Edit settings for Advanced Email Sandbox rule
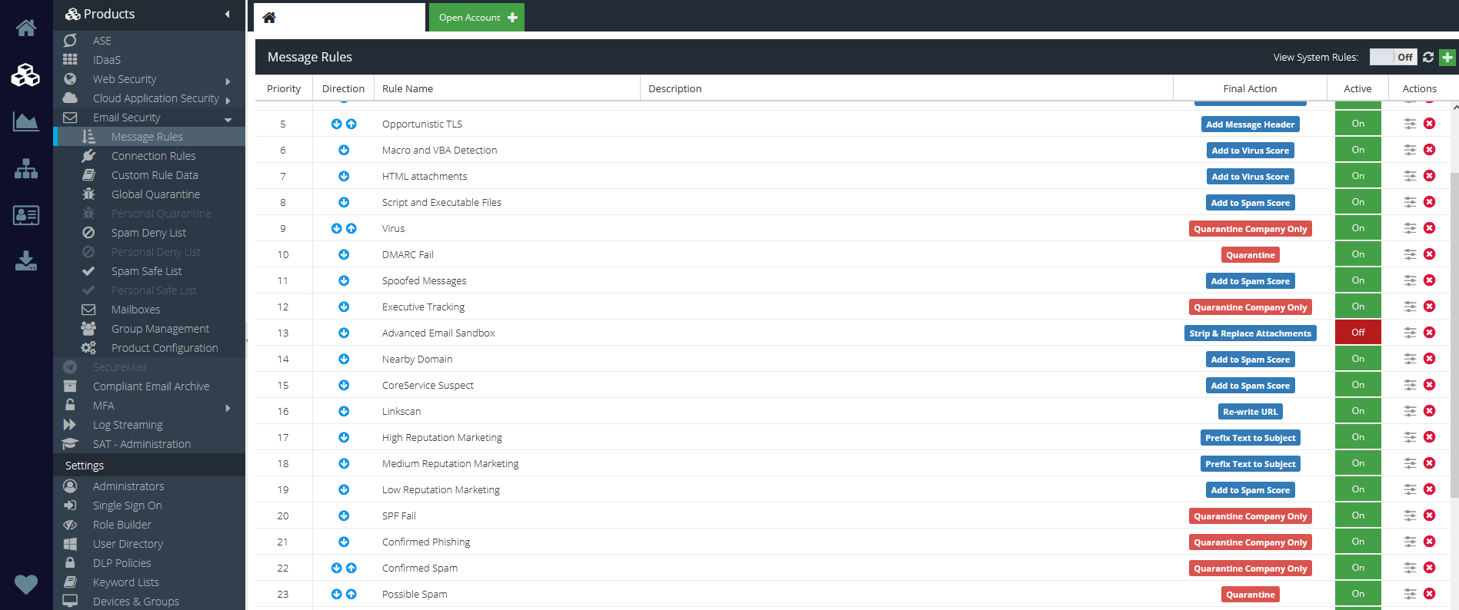The width and height of the screenshot is (1459, 610). (1410, 333)
